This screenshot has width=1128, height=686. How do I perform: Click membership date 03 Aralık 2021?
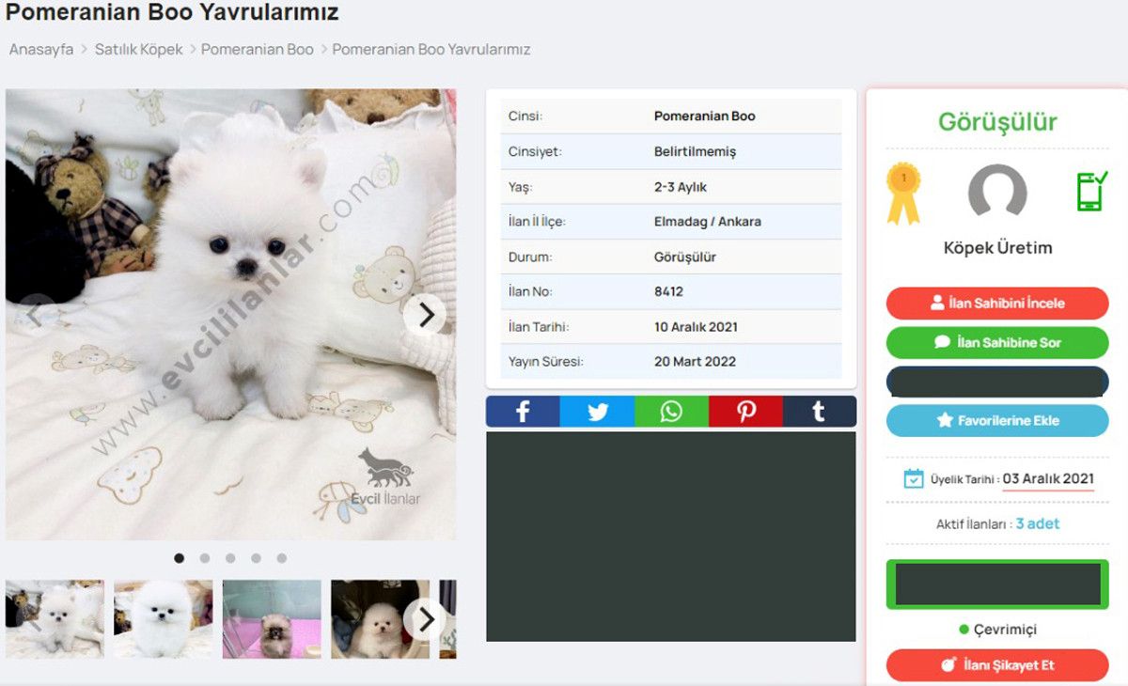tap(1048, 478)
